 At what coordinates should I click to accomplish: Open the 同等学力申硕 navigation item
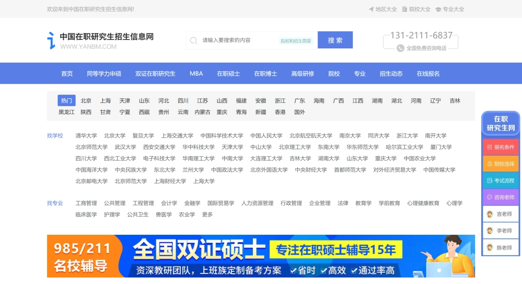point(104,74)
